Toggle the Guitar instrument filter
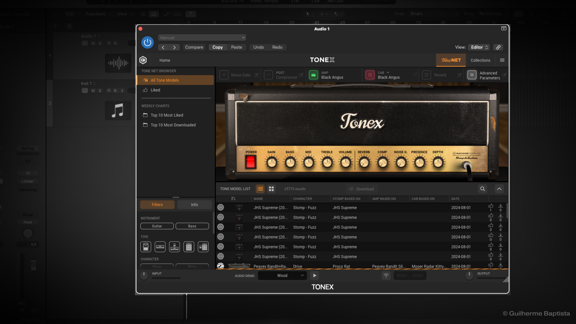The width and height of the screenshot is (576, 324). (157, 226)
